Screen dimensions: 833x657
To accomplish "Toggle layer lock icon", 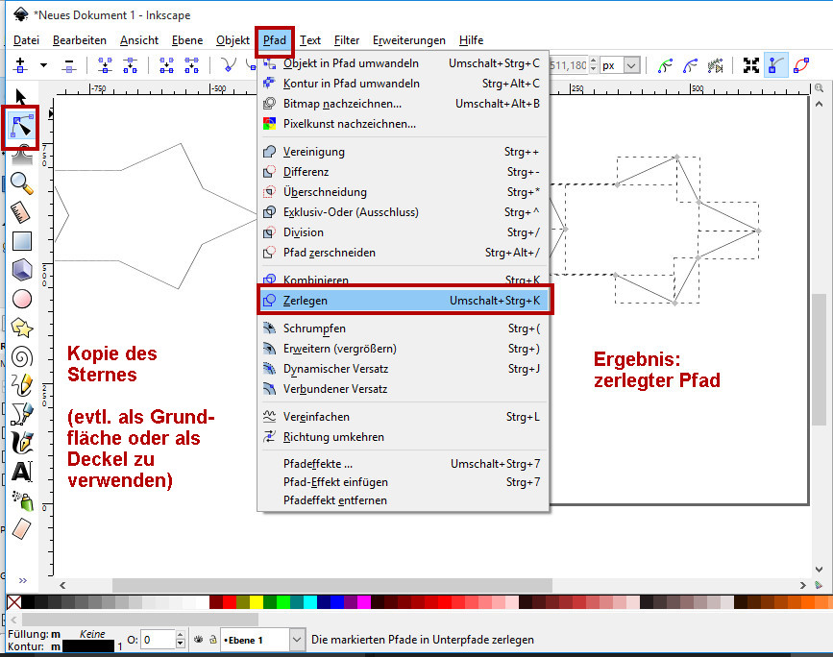I will [212, 640].
